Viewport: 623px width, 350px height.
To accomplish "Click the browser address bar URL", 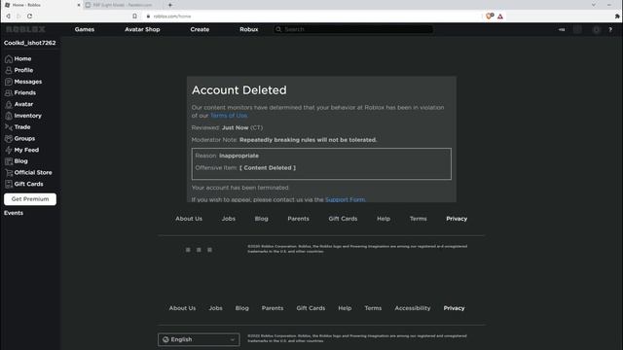I will (172, 17).
